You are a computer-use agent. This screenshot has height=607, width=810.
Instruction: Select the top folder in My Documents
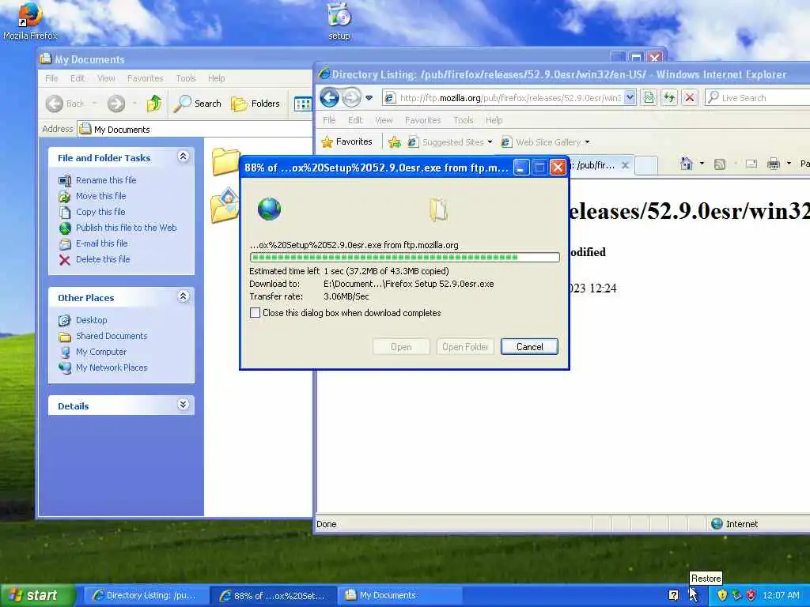click(225, 161)
